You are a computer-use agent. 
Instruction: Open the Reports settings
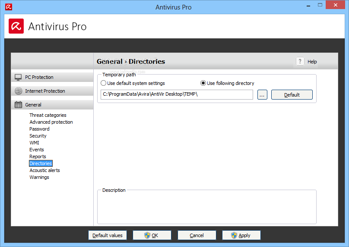tap(38, 156)
